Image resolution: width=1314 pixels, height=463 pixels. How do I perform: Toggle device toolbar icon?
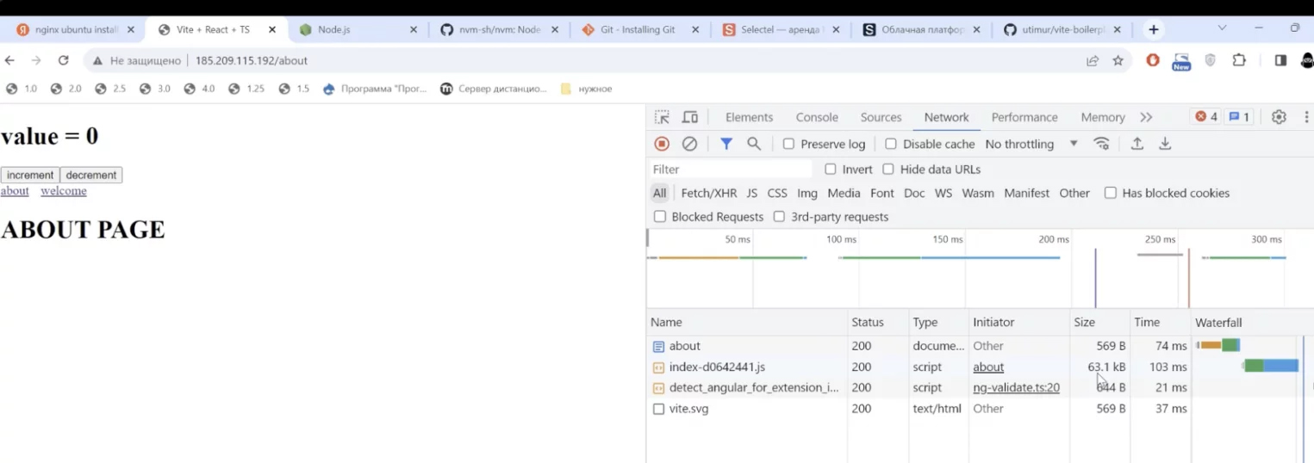click(x=690, y=117)
